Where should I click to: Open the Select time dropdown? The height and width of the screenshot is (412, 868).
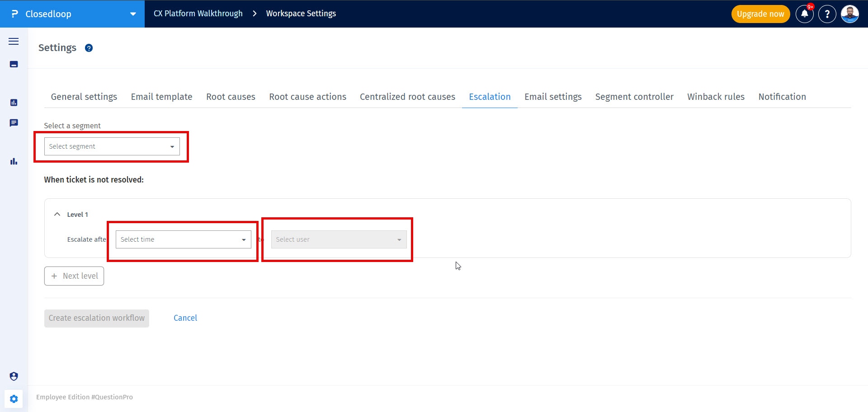coord(183,239)
